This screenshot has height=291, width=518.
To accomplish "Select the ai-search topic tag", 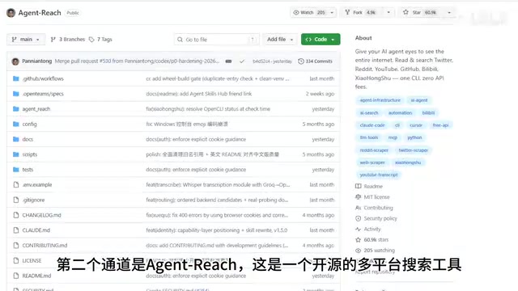I will [369, 113].
